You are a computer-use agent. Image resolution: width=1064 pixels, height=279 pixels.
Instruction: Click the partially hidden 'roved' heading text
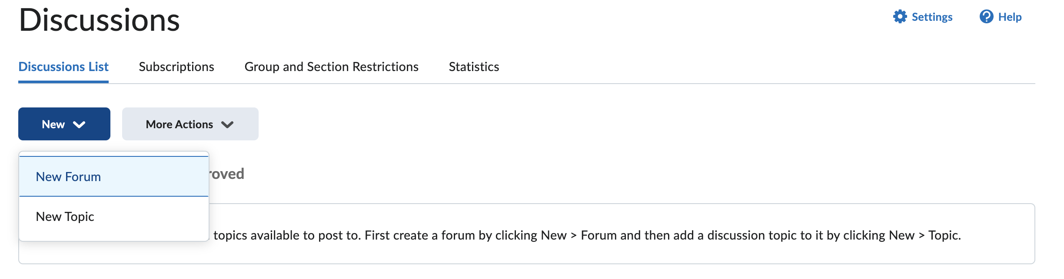(x=226, y=174)
